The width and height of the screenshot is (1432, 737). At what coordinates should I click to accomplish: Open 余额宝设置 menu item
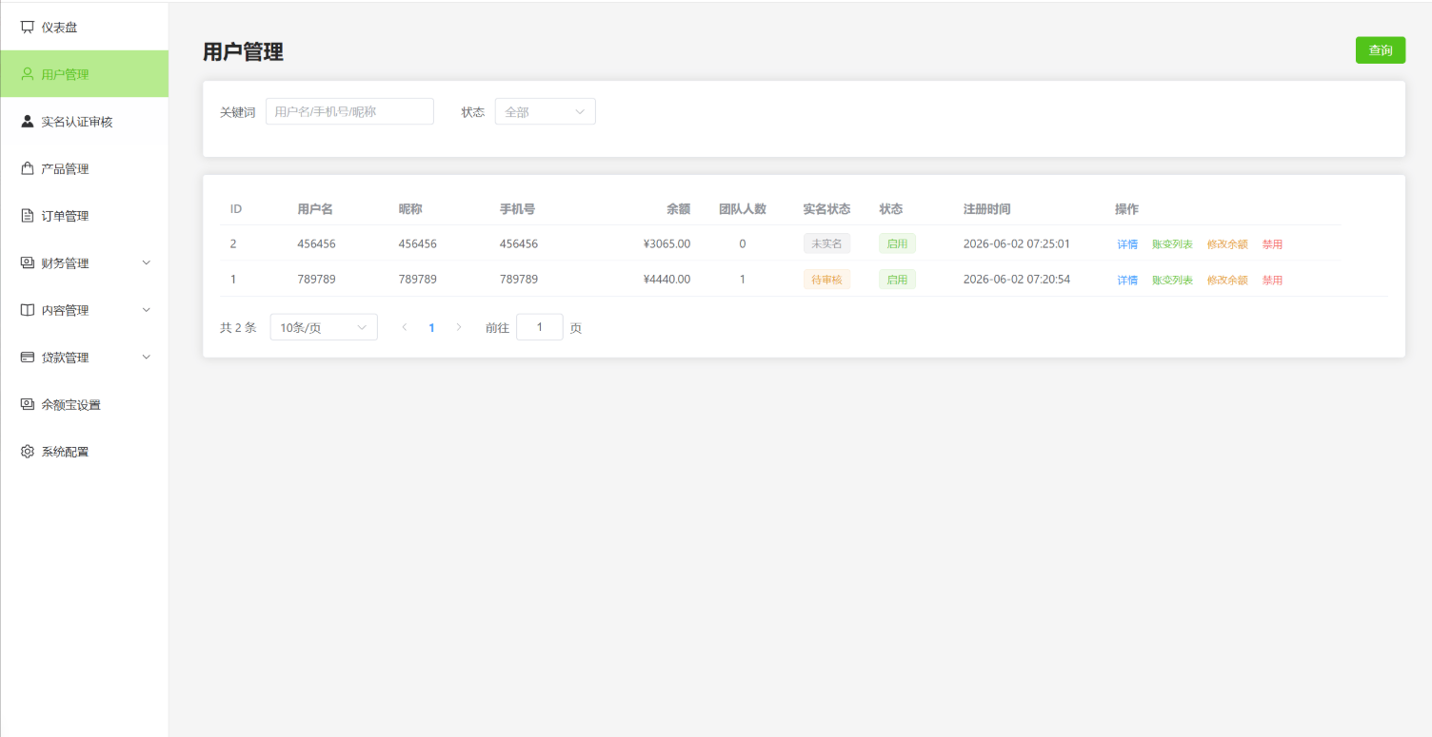click(85, 404)
